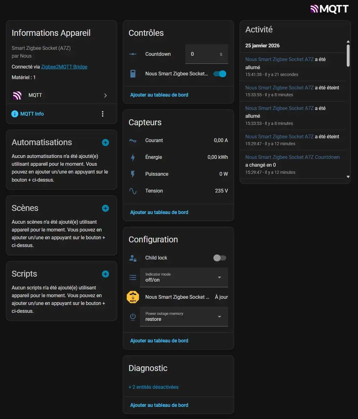Click the plus icon in Scripts card
The width and height of the screenshot is (358, 419).
coord(105,274)
